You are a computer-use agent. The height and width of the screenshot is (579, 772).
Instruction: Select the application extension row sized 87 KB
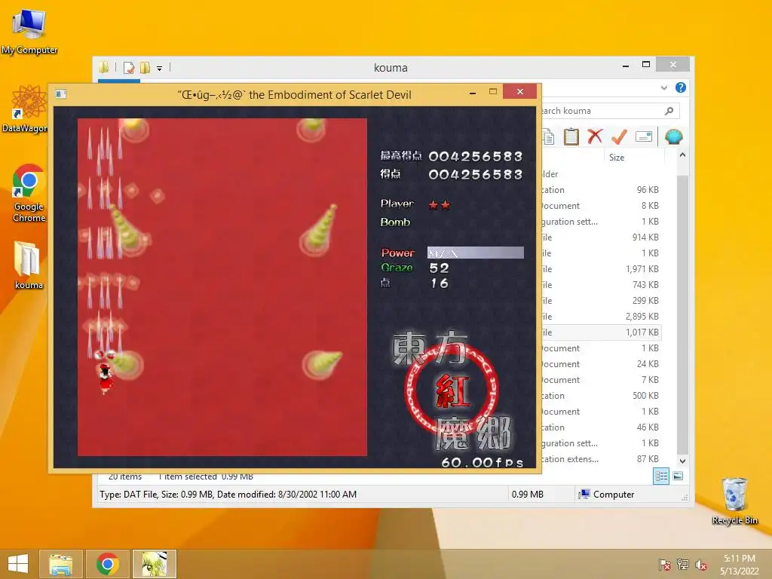pyautogui.click(x=601, y=459)
